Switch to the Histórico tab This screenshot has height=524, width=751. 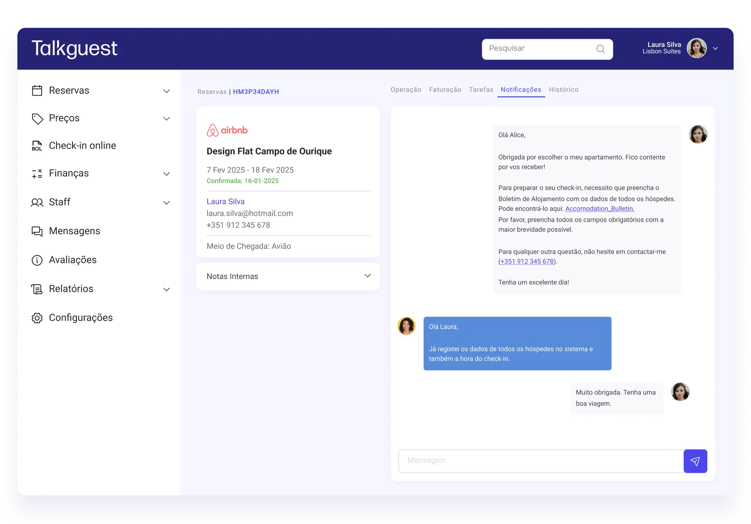click(x=563, y=90)
